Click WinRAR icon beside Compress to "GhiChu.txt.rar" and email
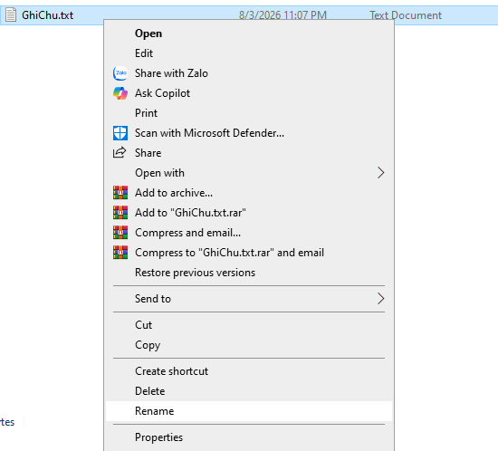 [x=120, y=253]
